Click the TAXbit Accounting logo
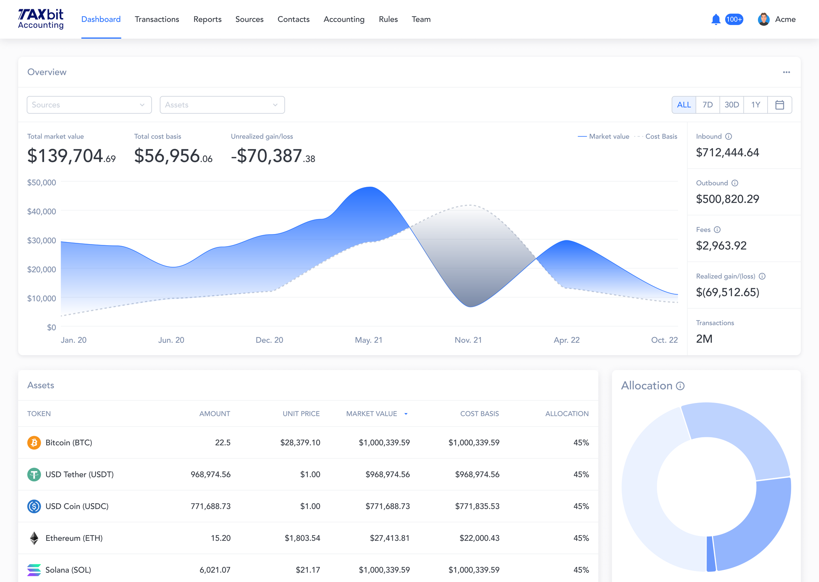 (x=40, y=19)
